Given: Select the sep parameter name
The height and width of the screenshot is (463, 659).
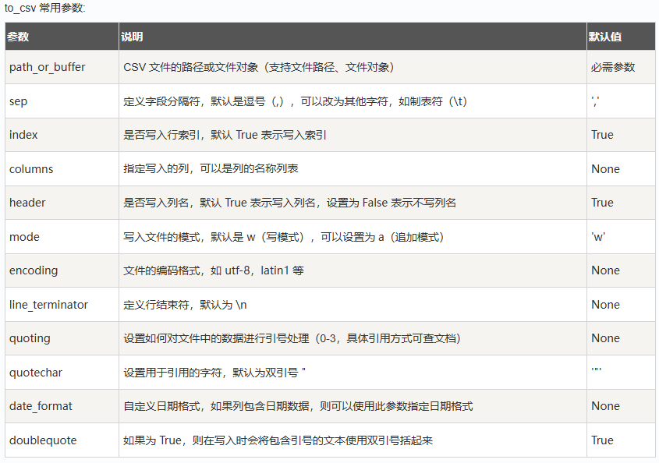Looking at the screenshot, I should (19, 101).
